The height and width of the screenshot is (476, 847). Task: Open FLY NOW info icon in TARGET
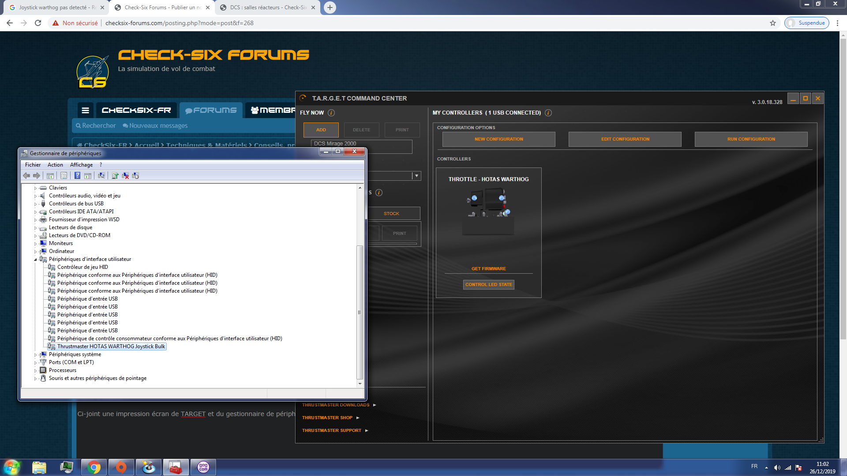tap(331, 113)
